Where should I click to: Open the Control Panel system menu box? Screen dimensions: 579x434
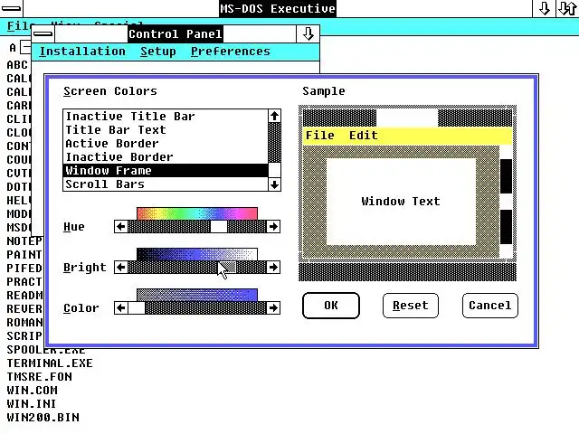click(x=43, y=34)
